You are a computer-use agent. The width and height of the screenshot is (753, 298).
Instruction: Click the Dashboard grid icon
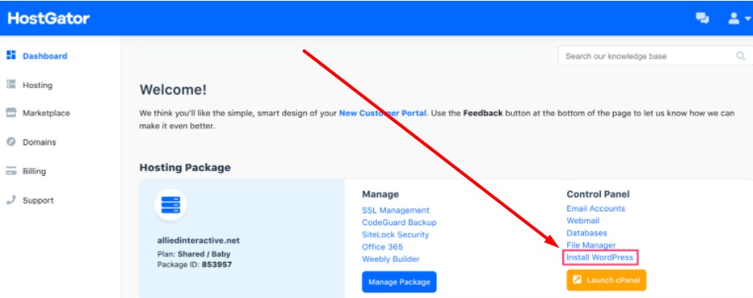point(11,55)
